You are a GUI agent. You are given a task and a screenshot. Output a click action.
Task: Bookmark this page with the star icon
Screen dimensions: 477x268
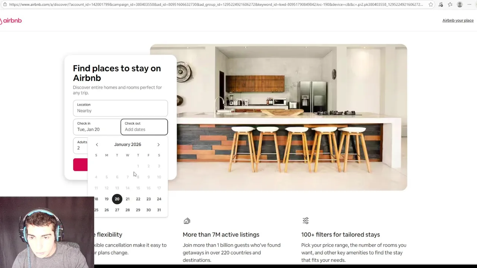click(x=431, y=4)
